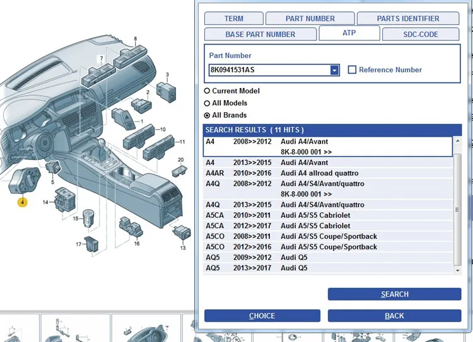This screenshot has width=473, height=342.
Task: Select the All Brands radio option
Action: click(x=207, y=115)
